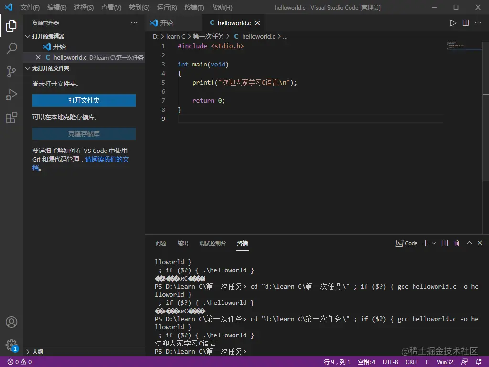
Task: Click the editor vertical scrollbar
Action: click(x=486, y=110)
